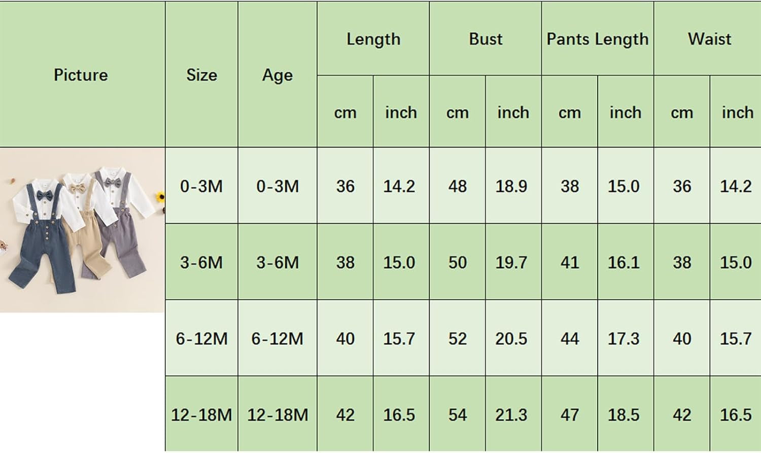Click the 12-18M size cell
This screenshot has width=761, height=453.
coord(201,414)
